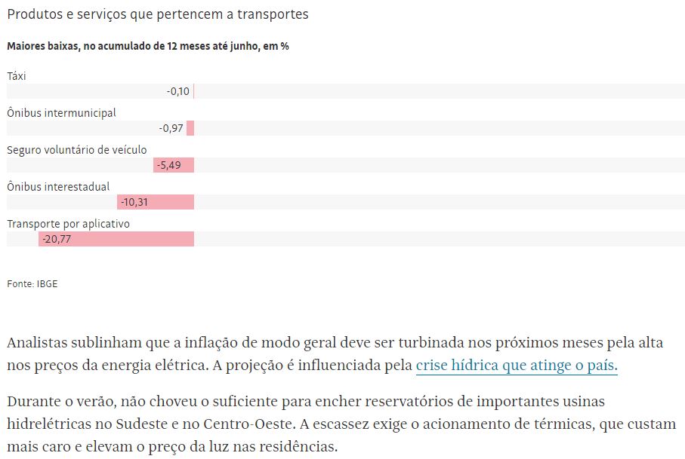Click the 'Fonte: IBGE' source note
This screenshot has height=459, width=685.
(32, 284)
